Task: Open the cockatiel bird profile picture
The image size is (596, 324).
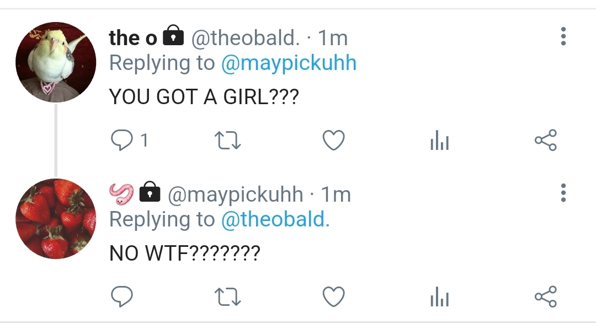Action: [56, 62]
